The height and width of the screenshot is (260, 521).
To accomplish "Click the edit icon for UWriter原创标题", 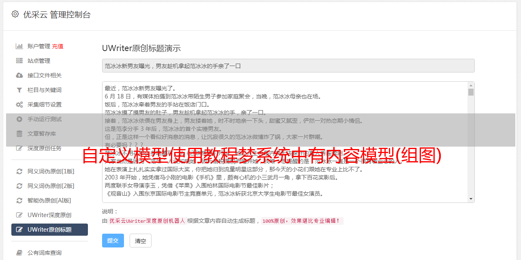I will pyautogui.click(x=19, y=230).
